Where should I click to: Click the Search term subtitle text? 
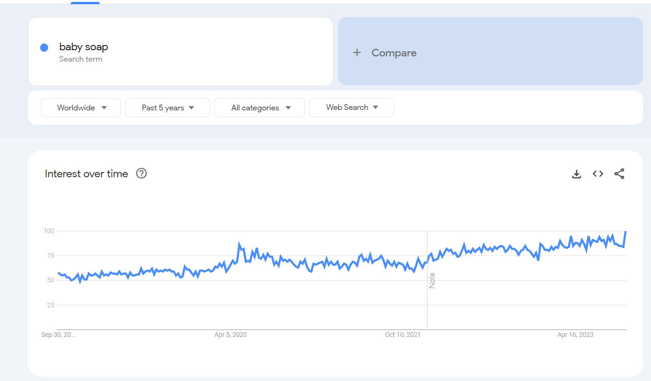pos(81,59)
